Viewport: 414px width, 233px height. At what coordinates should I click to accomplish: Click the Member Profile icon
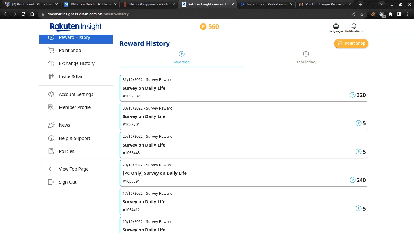[51, 107]
